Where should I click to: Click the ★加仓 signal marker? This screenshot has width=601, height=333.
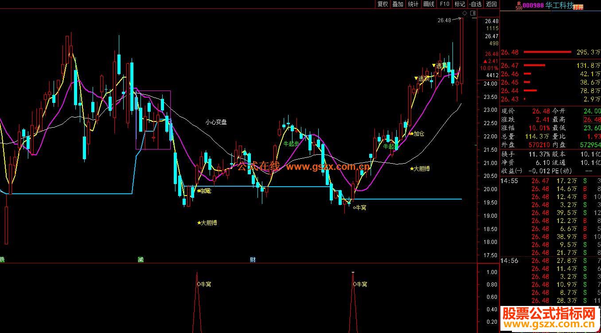(x=417, y=133)
